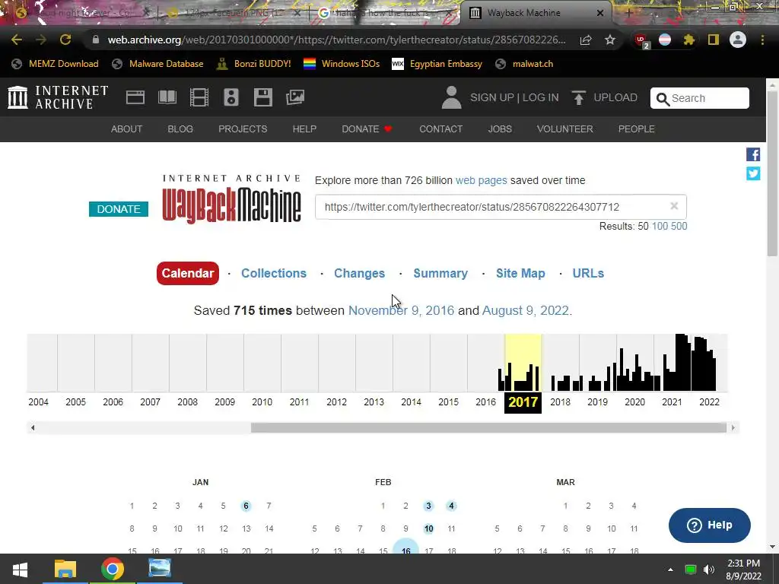Click LOG IN link
Image resolution: width=779 pixels, height=584 pixels.
[540, 97]
